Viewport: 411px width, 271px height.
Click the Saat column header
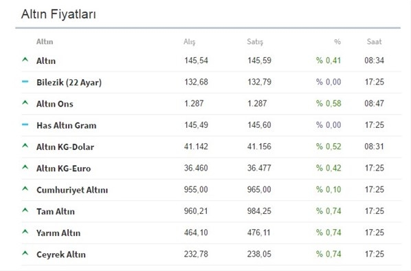point(374,42)
